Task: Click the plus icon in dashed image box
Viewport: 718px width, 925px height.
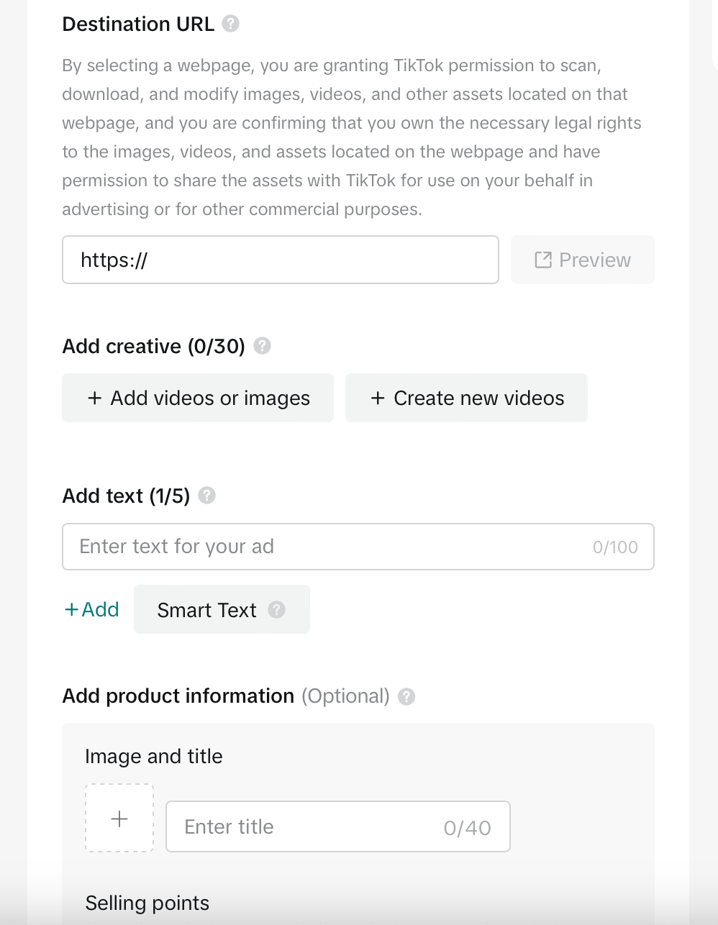Action: pos(119,819)
